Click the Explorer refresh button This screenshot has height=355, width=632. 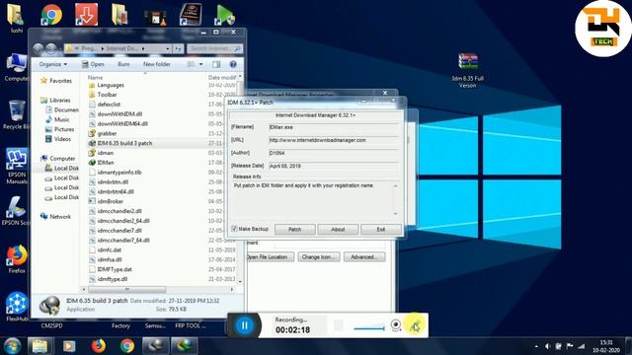point(178,48)
